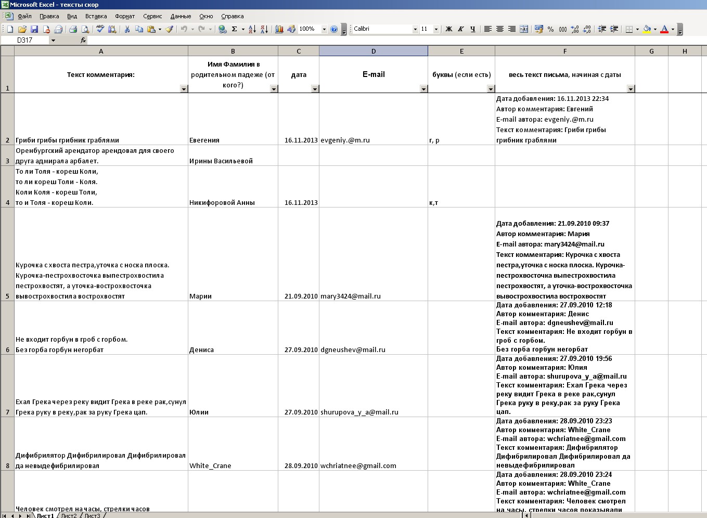Apply the yellow fill color
The height and width of the screenshot is (518, 707).
click(x=647, y=29)
